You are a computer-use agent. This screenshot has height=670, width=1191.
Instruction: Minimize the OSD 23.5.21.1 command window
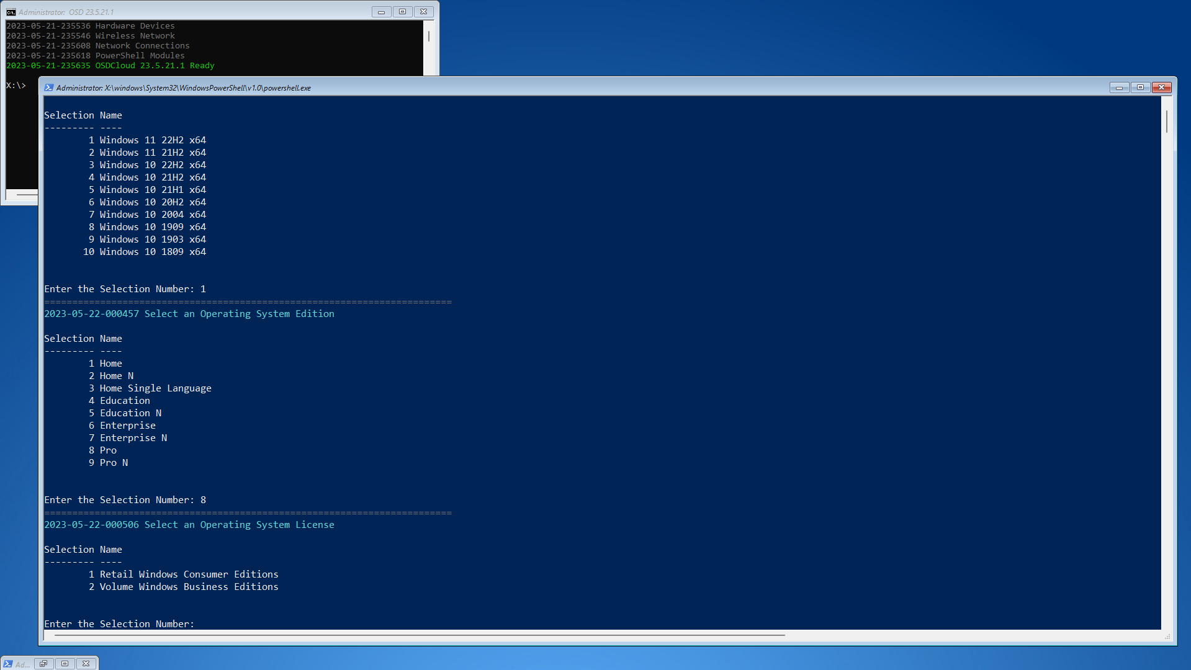381,12
